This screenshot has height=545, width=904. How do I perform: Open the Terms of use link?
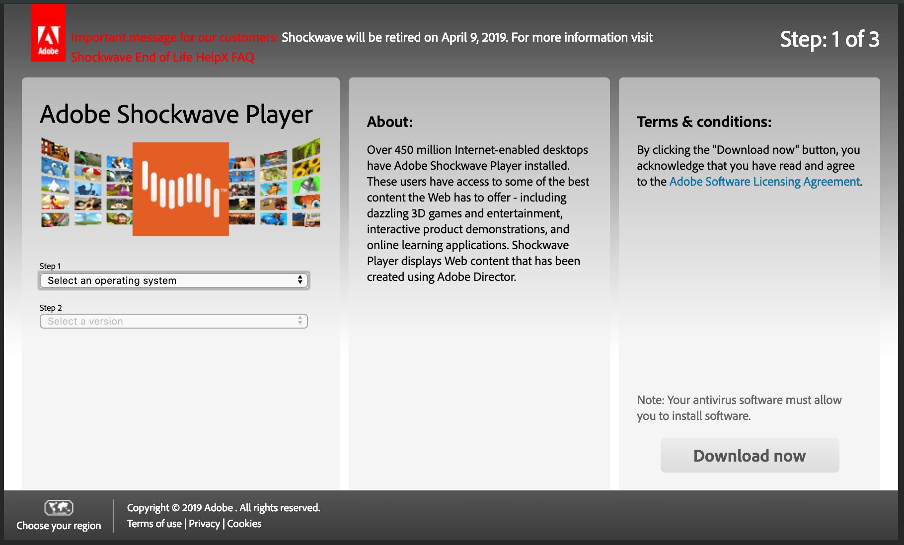154,524
